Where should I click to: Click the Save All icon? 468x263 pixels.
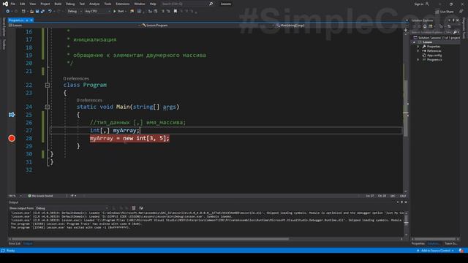(42, 12)
